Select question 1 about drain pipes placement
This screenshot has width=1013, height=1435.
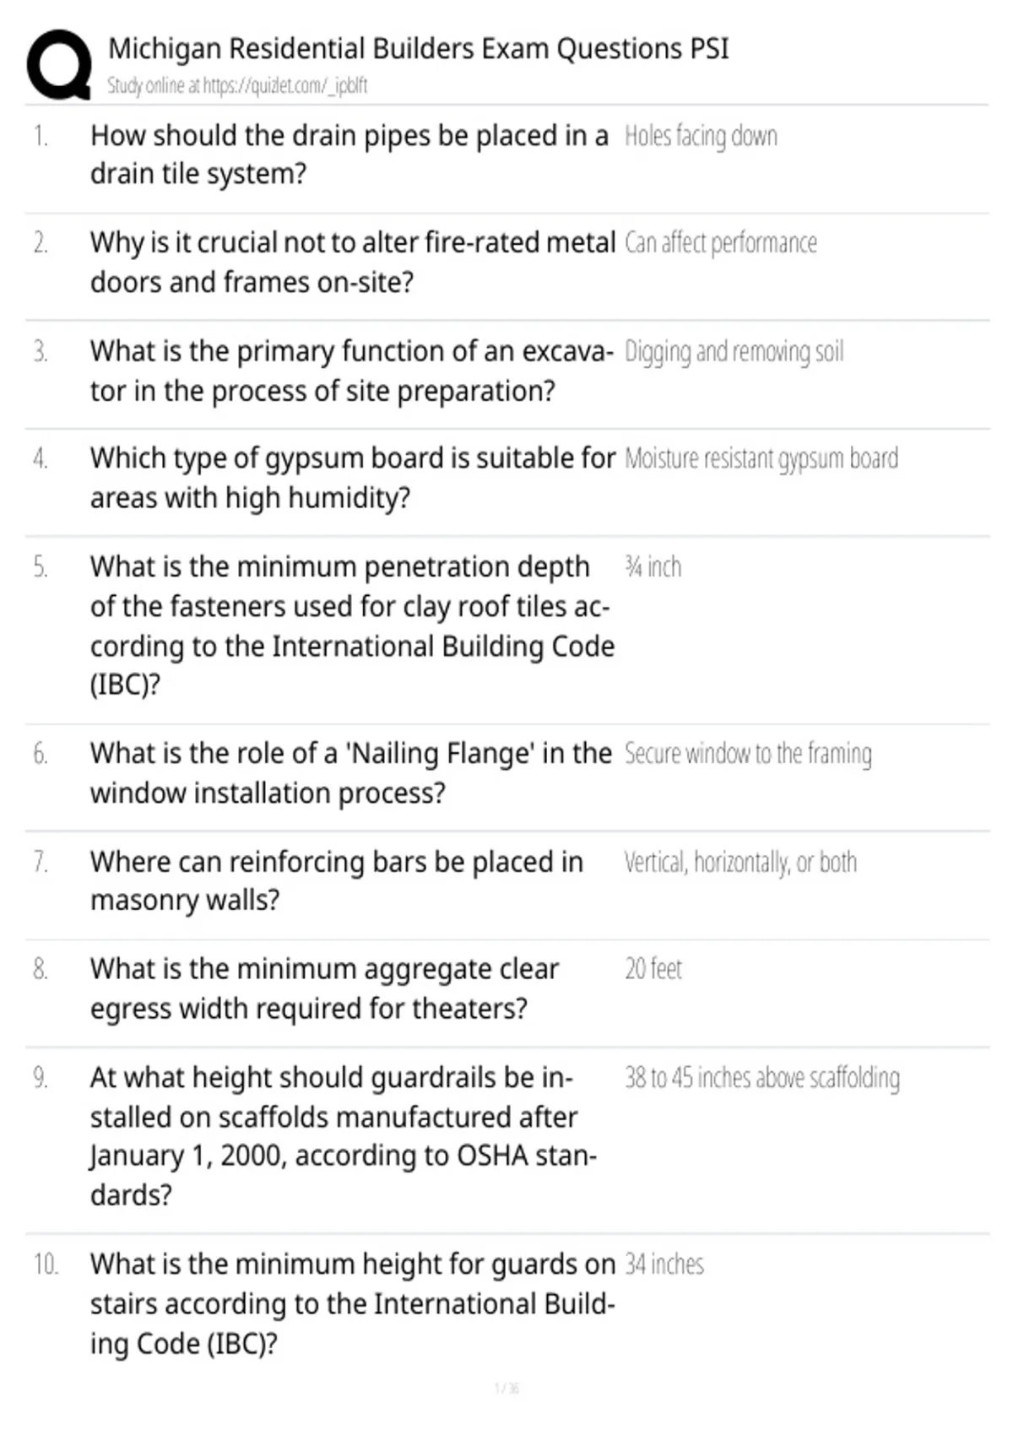click(x=349, y=154)
